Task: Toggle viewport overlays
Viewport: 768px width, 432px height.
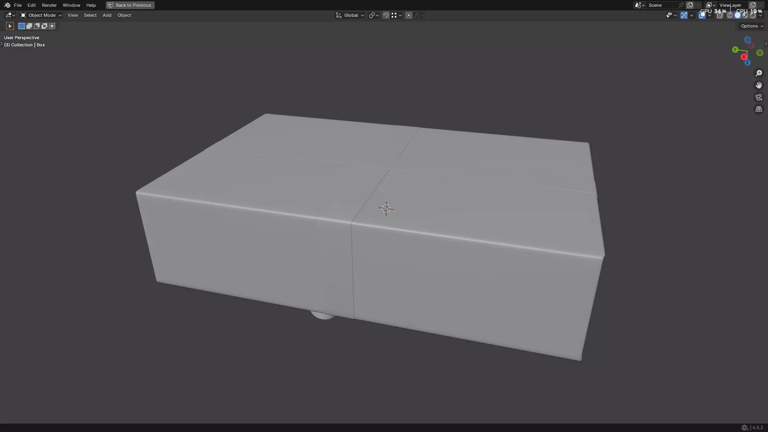Action: 702,15
